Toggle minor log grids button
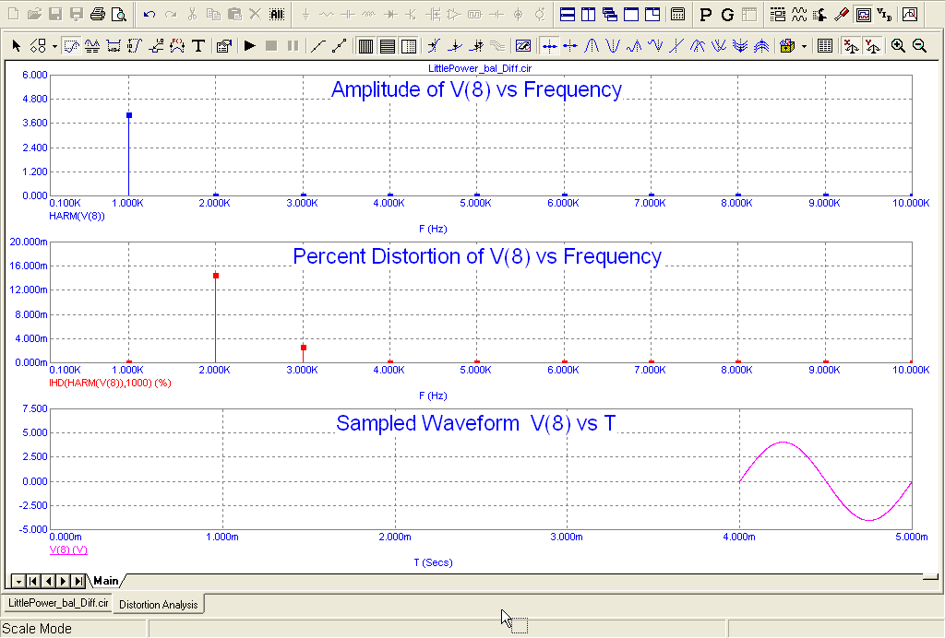The height and width of the screenshot is (638, 945). tap(409, 46)
